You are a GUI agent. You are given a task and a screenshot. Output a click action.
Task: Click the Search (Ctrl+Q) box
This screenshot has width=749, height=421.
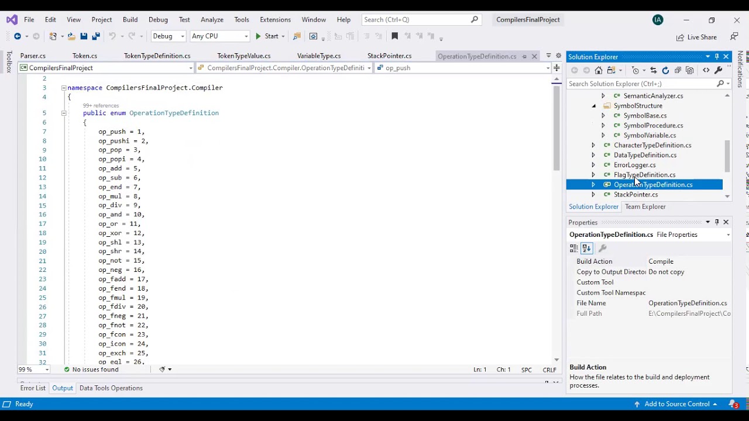pyautogui.click(x=420, y=20)
